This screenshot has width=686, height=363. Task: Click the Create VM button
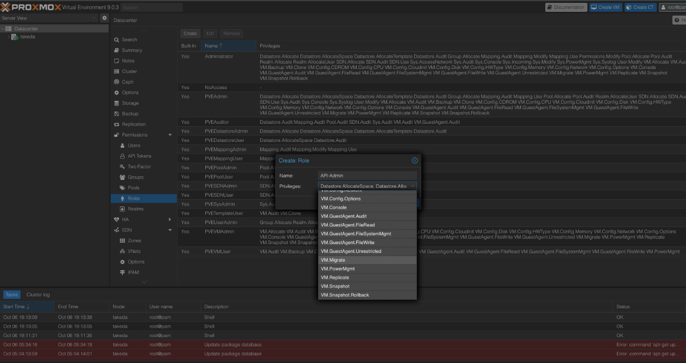tap(605, 7)
